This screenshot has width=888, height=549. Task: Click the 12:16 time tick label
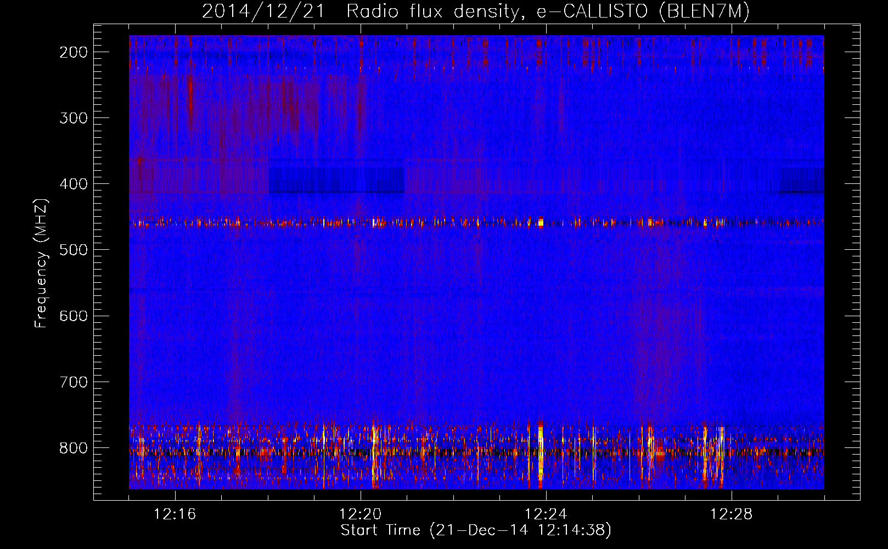(175, 514)
